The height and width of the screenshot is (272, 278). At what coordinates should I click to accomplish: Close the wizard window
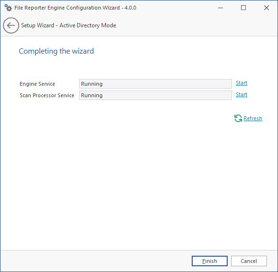pos(266,8)
